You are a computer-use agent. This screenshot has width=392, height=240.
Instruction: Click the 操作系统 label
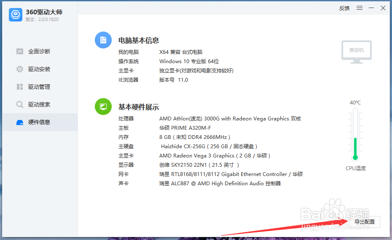click(129, 61)
